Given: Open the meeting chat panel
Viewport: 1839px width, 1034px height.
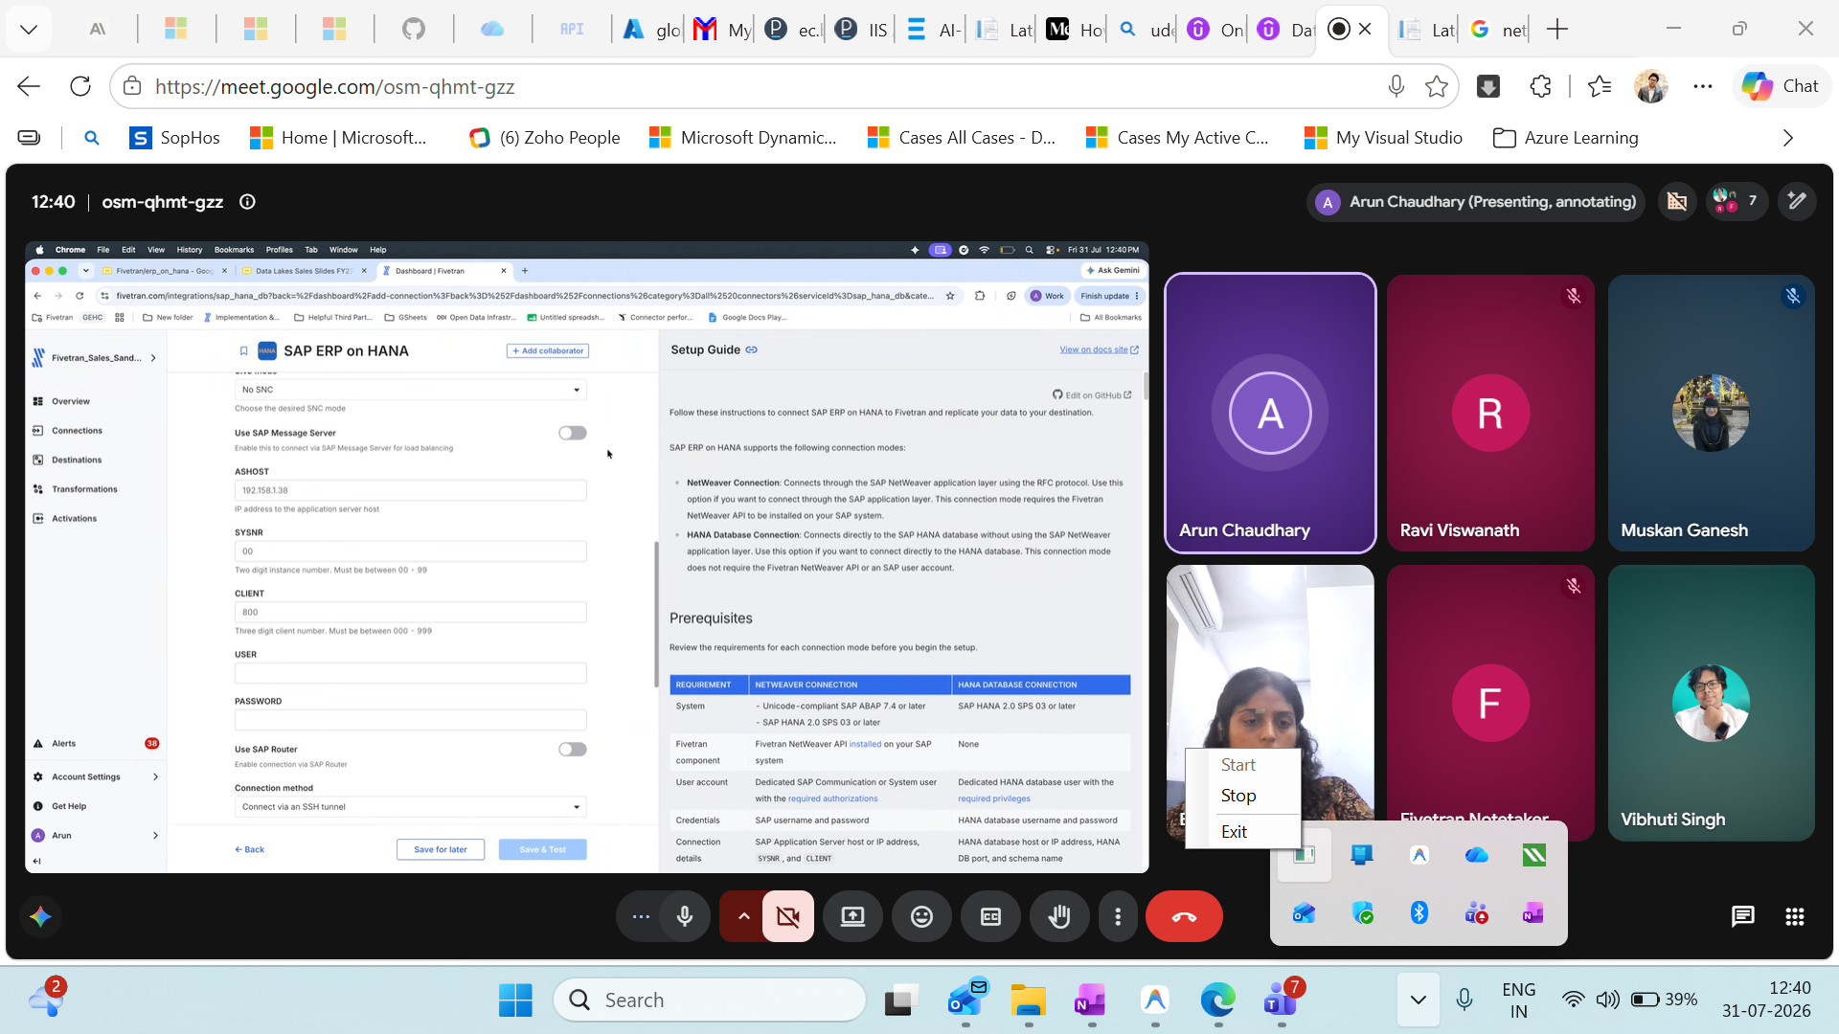Looking at the screenshot, I should [1743, 917].
